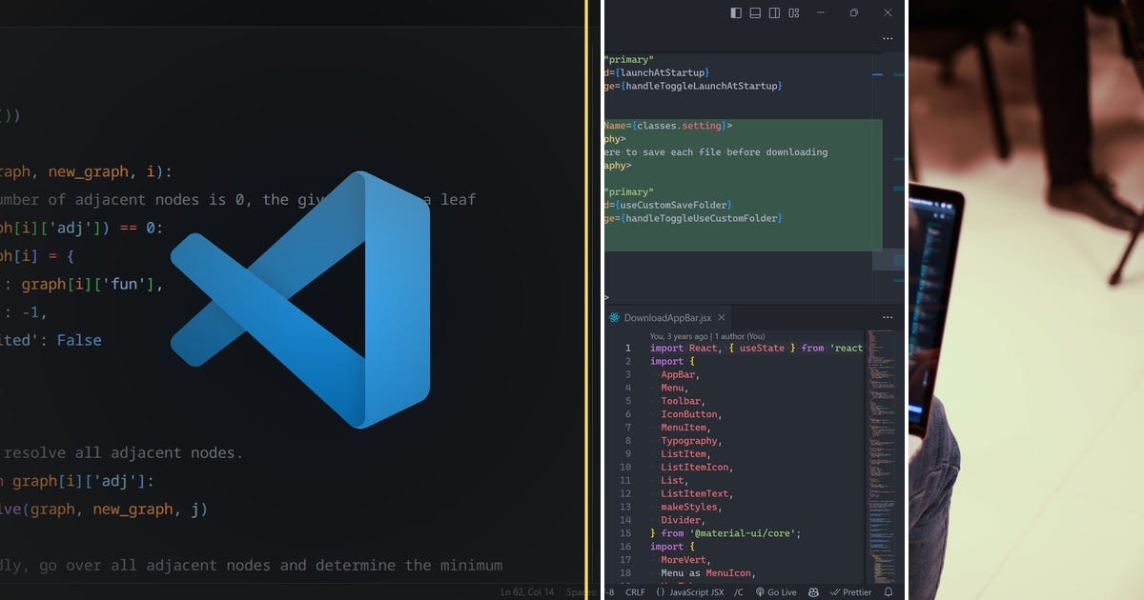Open the remote extensions status bar icon
The width and height of the screenshot is (1144, 600).
tap(813, 591)
